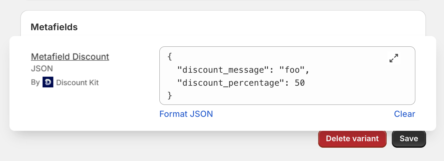
Task: Click the number 50 in JSON
Action: (300, 83)
